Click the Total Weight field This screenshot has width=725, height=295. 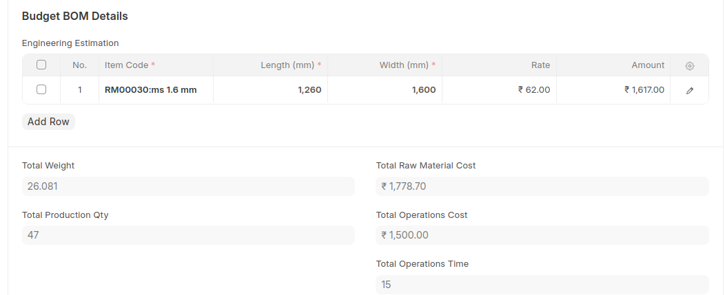pyautogui.click(x=188, y=186)
